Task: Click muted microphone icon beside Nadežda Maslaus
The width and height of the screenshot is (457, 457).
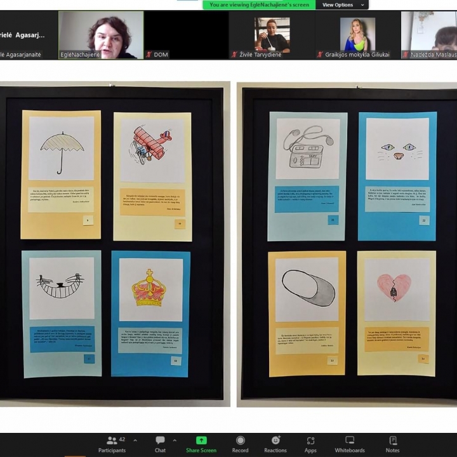Action: pos(406,55)
